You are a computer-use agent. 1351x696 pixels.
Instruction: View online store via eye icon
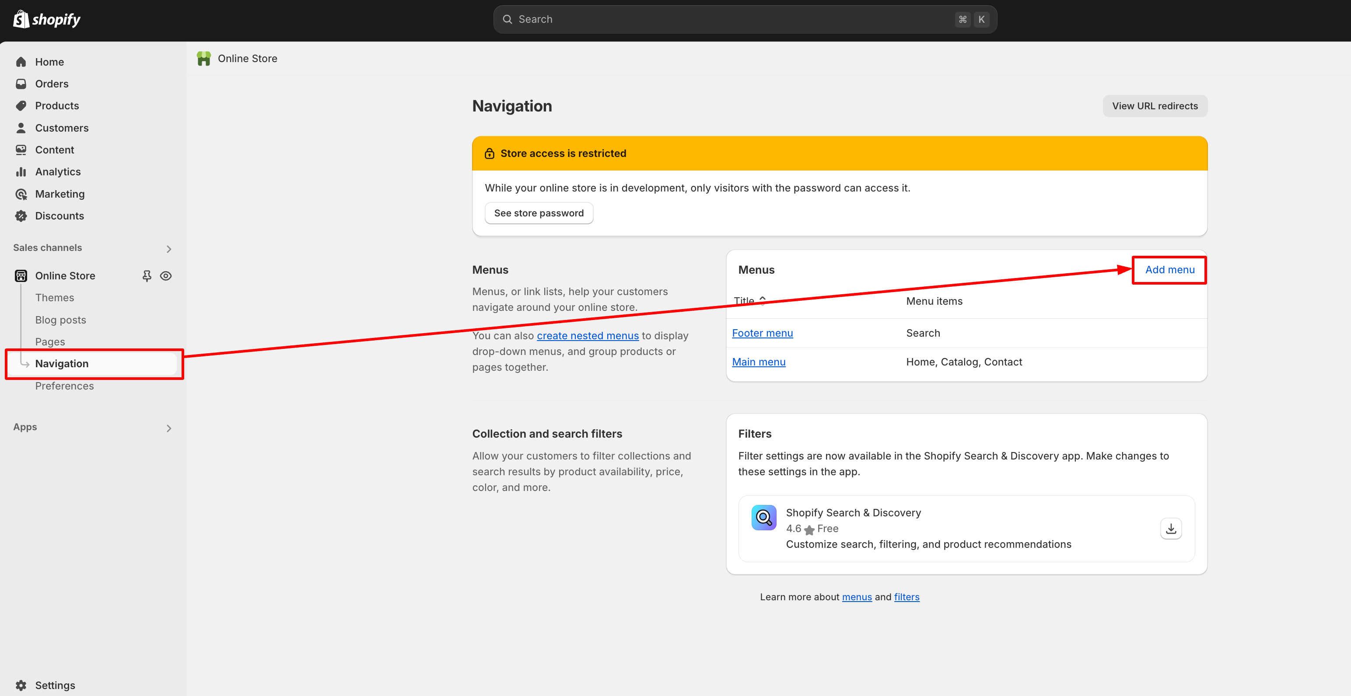(x=166, y=276)
